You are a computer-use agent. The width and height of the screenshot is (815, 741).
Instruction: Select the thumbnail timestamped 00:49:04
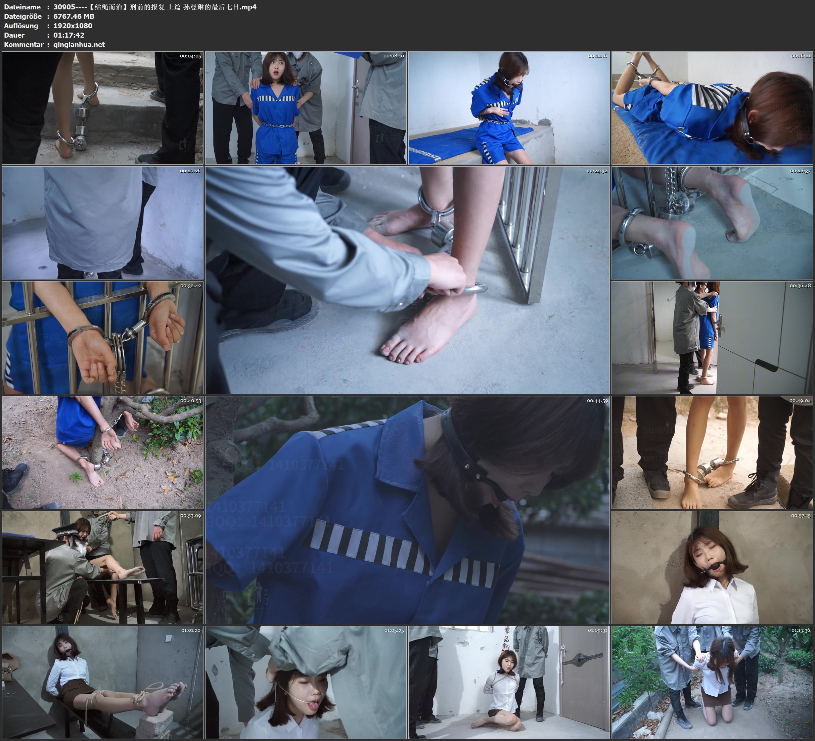(x=712, y=452)
